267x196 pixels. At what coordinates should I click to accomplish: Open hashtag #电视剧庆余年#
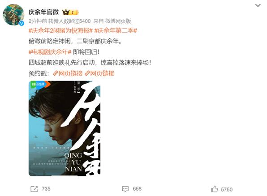tap(50, 52)
